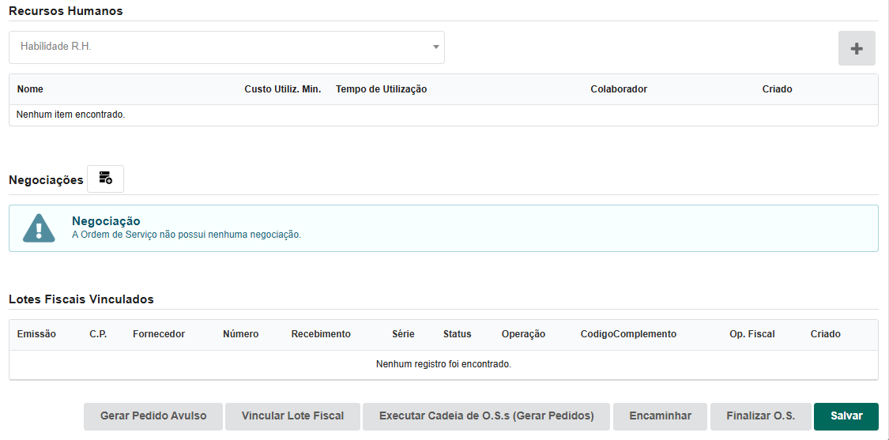Click the Encaminhar button
Screen dimensions: 889x440
660,416
